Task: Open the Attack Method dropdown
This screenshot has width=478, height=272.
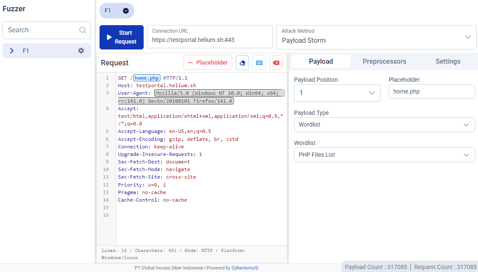Action: point(376,37)
